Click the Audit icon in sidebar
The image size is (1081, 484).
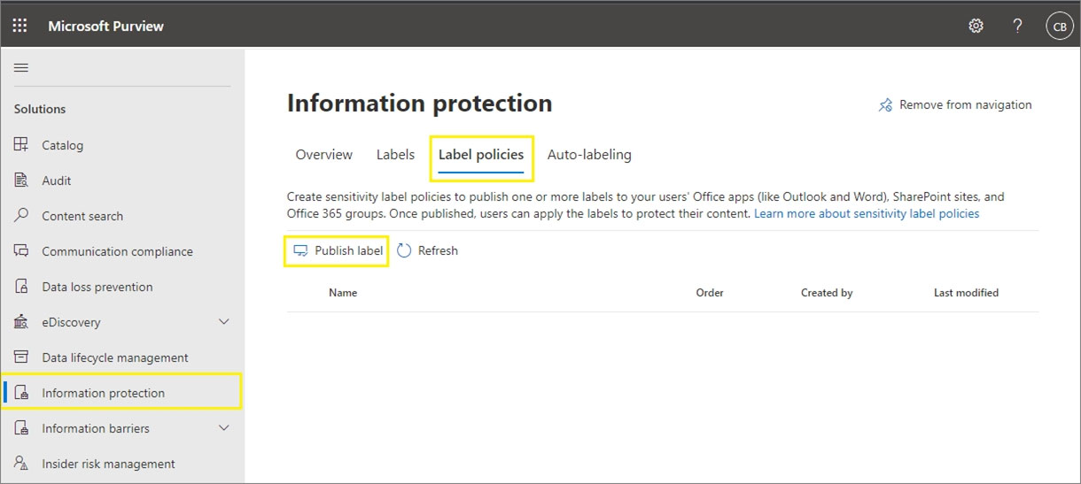21,181
